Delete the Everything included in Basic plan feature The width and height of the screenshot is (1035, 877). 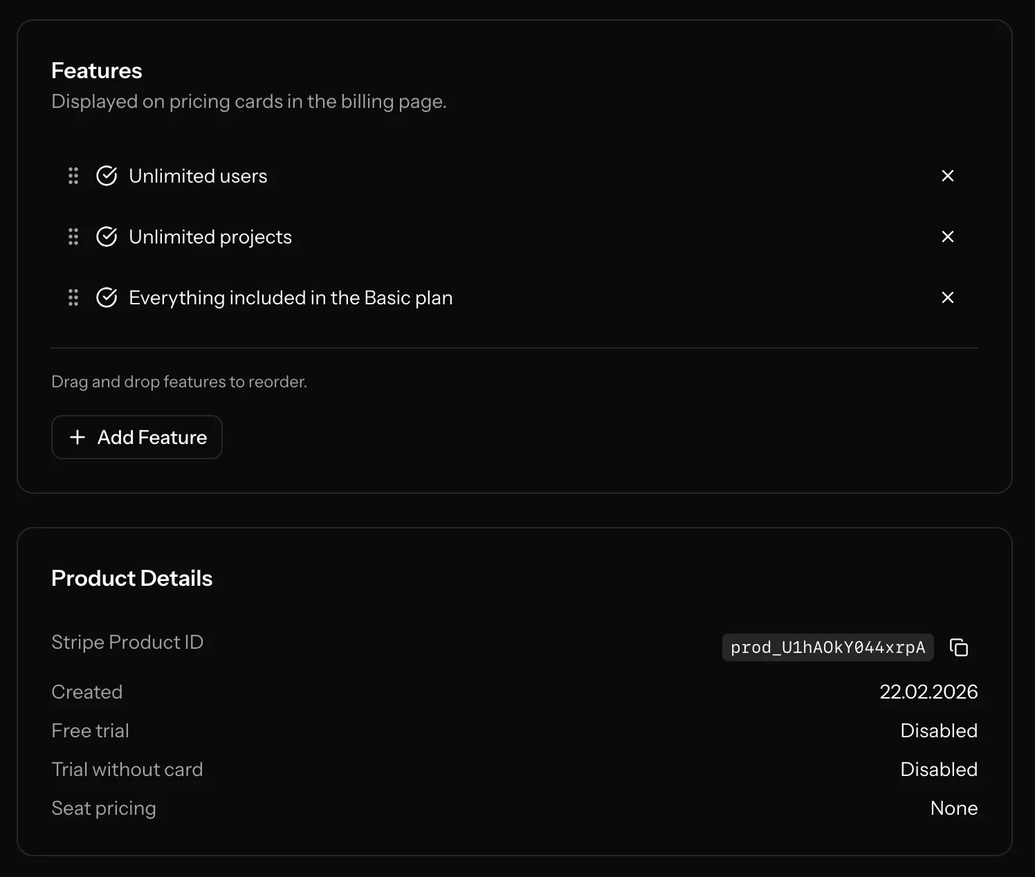click(x=947, y=297)
